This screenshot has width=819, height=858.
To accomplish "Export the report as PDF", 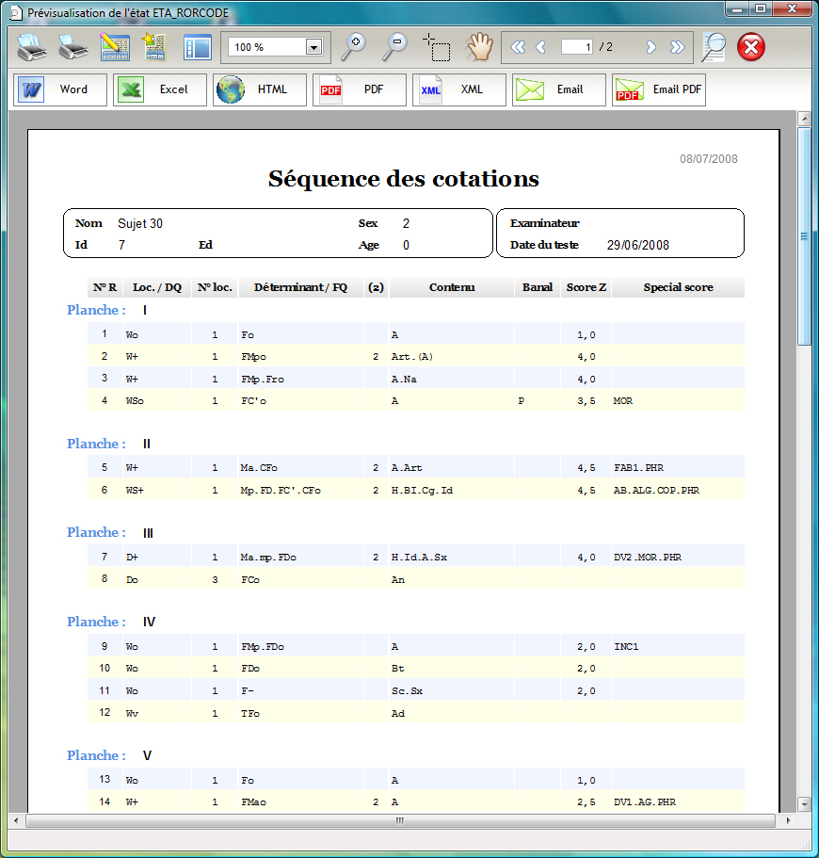I will point(358,90).
